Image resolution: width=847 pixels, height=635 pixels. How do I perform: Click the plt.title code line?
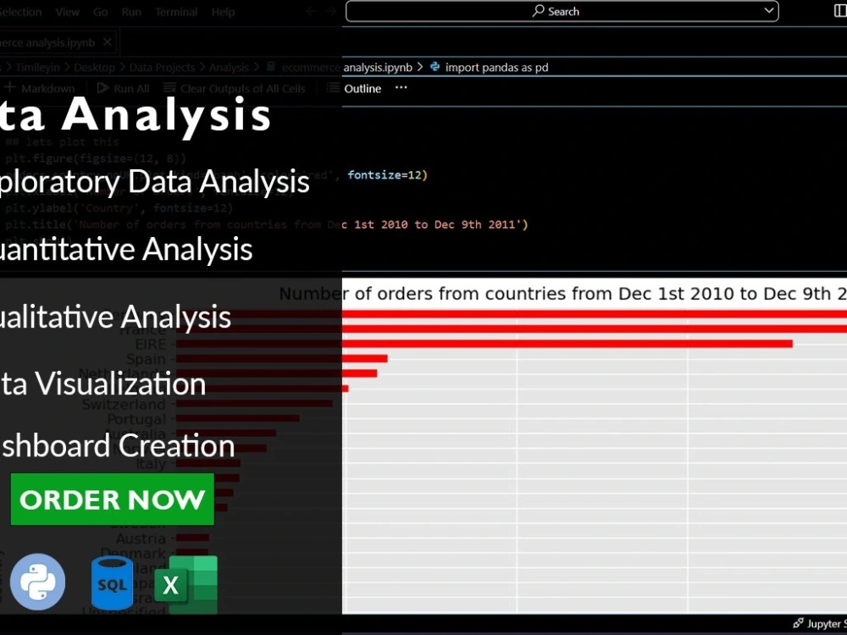pos(267,224)
